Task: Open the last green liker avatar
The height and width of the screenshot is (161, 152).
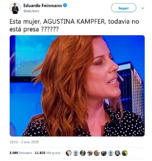Action: [125, 153]
